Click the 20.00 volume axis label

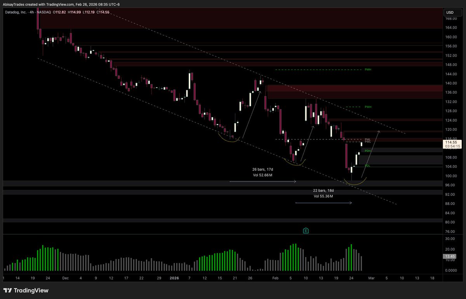[451, 249]
